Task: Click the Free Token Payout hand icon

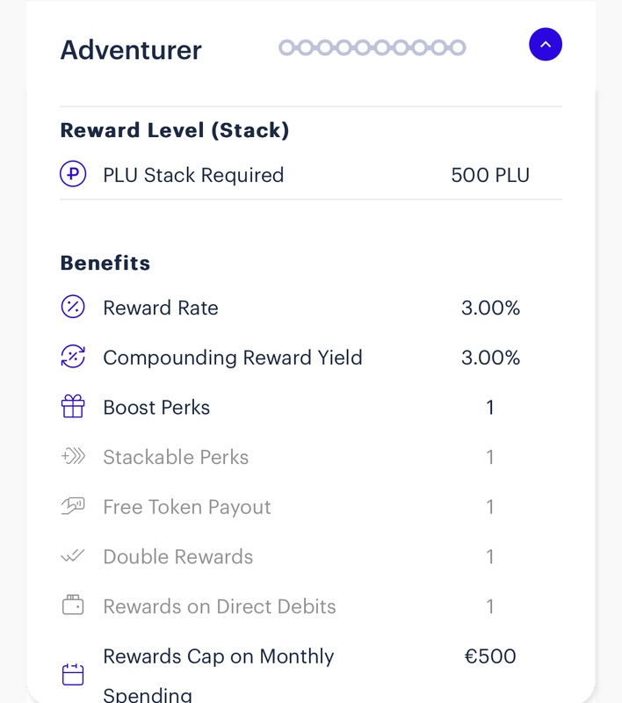Action: click(x=73, y=506)
